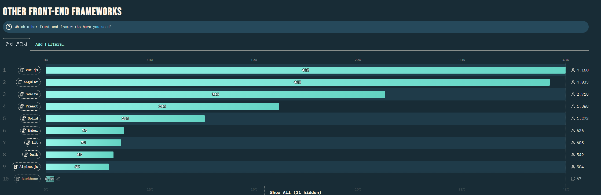This screenshot has width=601, height=195.
Task: Click the respondent icon next to 4,033
Action: click(x=573, y=82)
